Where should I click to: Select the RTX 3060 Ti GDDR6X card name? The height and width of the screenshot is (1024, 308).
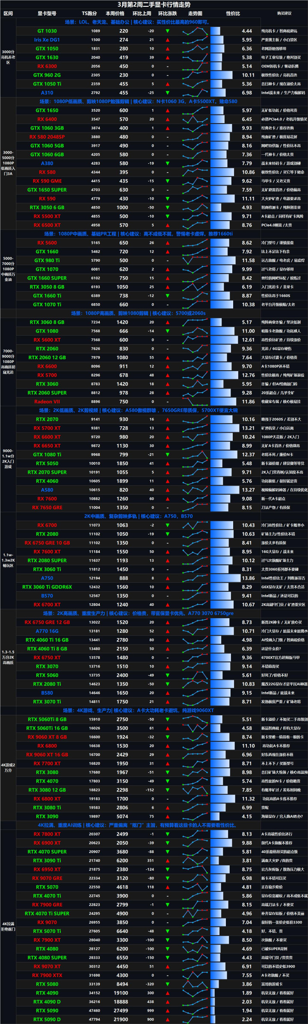click(x=47, y=587)
